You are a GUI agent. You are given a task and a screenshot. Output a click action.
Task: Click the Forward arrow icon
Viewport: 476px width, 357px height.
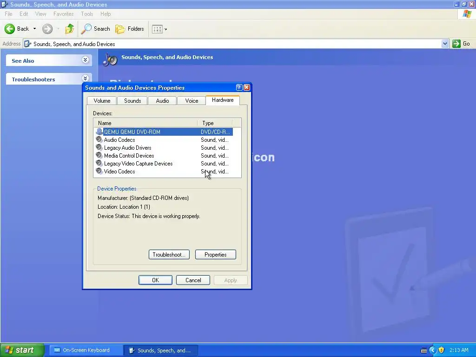pos(47,29)
